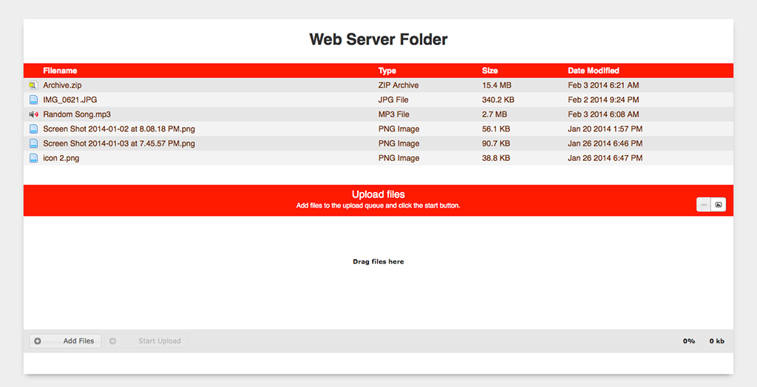
Task: Switch upload queue to list view
Action: coord(704,205)
